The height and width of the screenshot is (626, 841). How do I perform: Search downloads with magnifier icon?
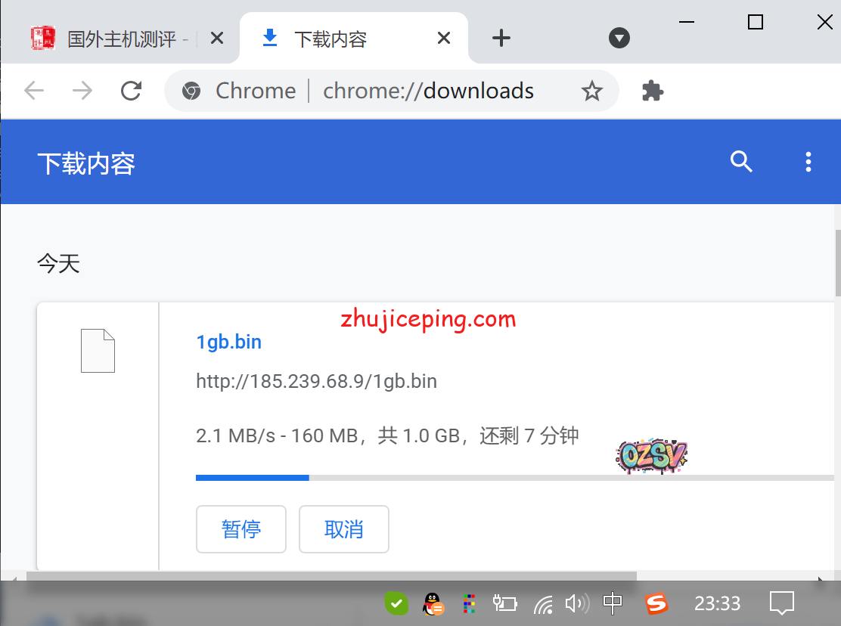(x=741, y=161)
